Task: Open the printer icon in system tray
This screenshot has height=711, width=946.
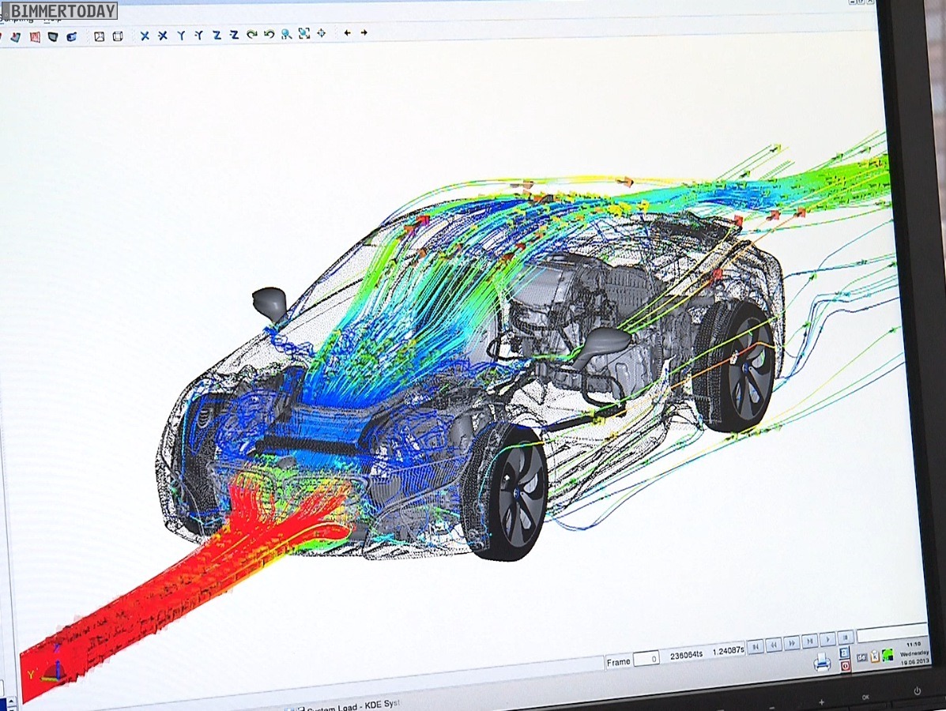Action: [x=822, y=663]
